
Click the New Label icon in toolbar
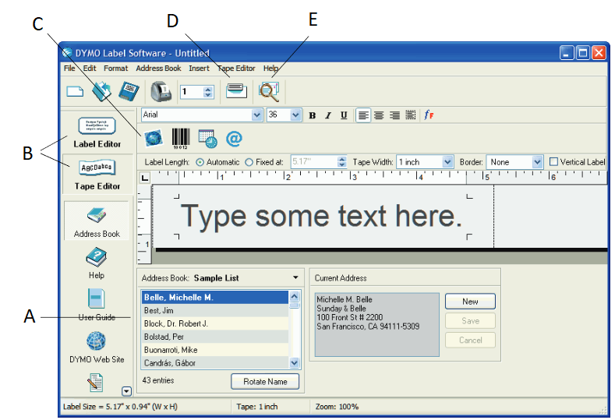point(75,91)
